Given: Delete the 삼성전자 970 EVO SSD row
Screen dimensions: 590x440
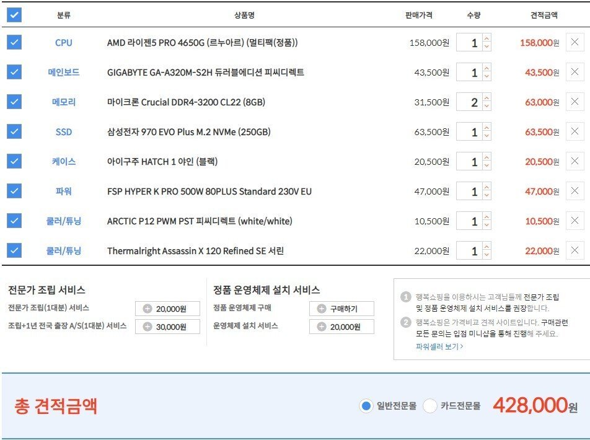Looking at the screenshot, I should pos(575,131).
